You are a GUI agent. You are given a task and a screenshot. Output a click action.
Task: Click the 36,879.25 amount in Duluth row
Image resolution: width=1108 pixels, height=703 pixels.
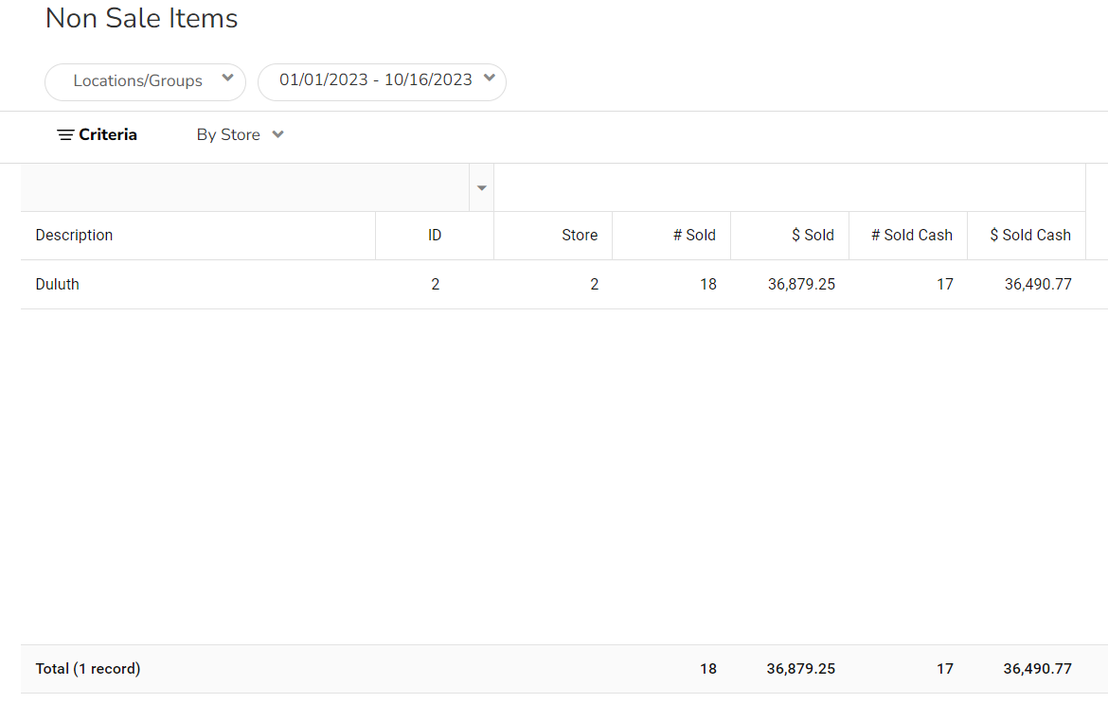[x=801, y=285]
